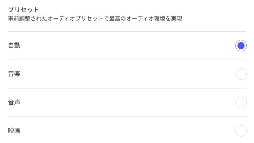
Task: Click empty middle area of 自動 row
Action: [127, 46]
